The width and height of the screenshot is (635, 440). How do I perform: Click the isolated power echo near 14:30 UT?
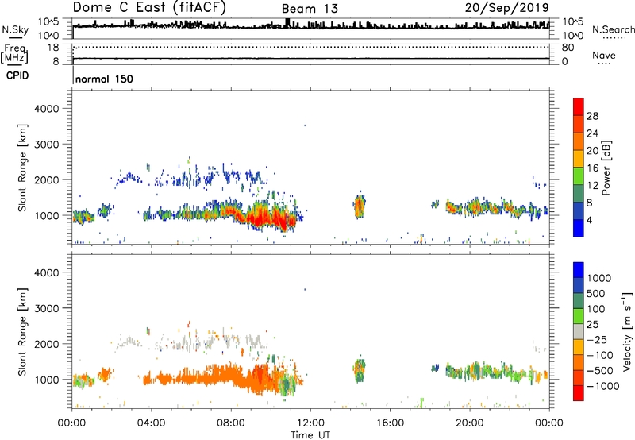point(360,206)
